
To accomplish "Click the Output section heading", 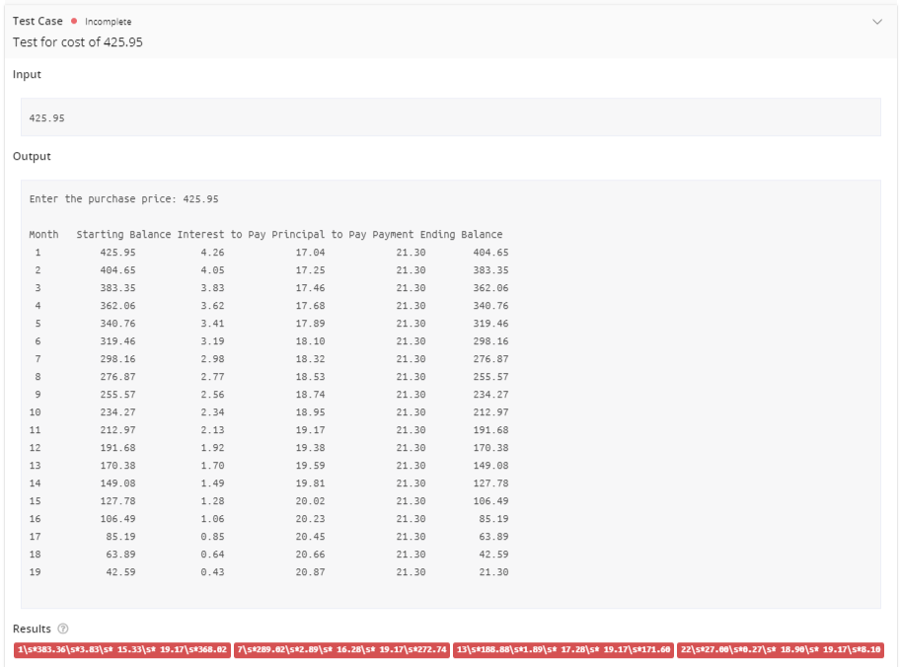I will pyautogui.click(x=31, y=156).
